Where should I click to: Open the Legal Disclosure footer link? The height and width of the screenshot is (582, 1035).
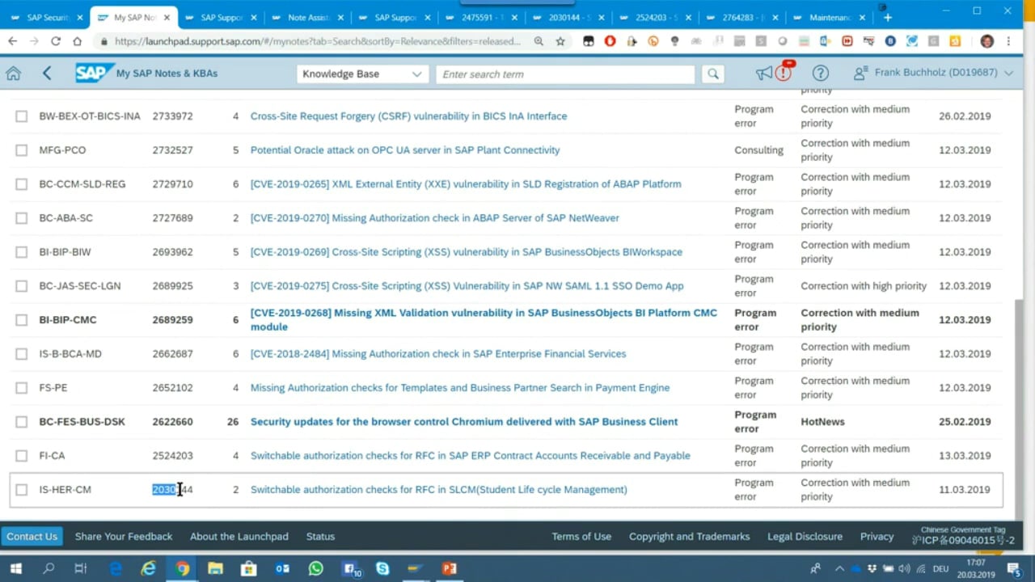[805, 536]
